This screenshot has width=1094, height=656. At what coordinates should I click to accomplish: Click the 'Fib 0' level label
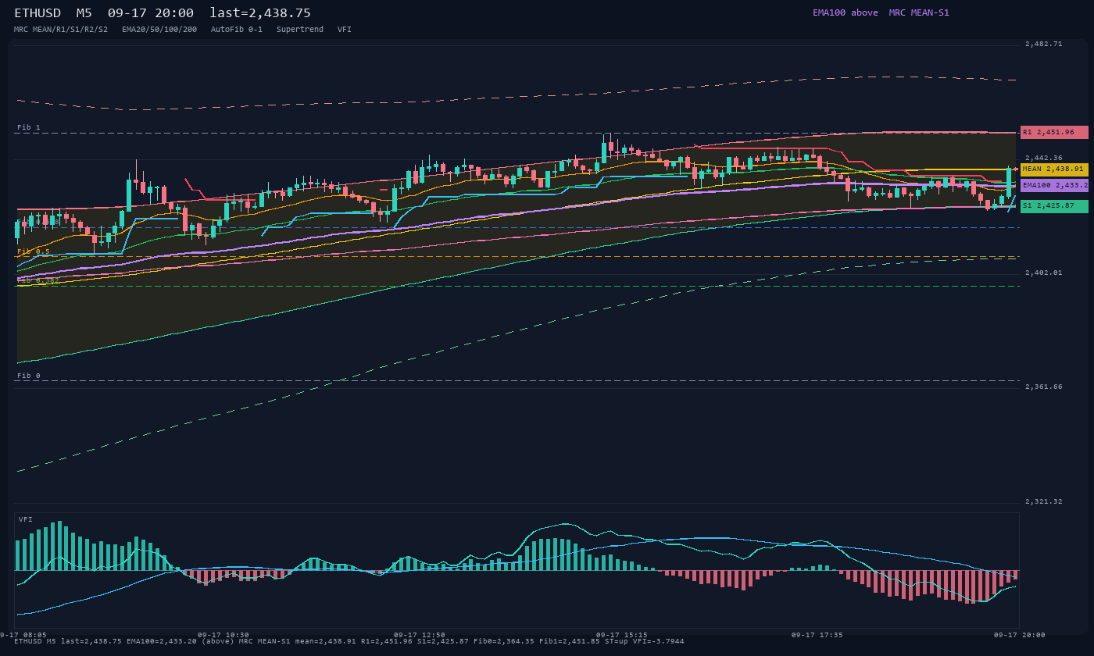[29, 376]
